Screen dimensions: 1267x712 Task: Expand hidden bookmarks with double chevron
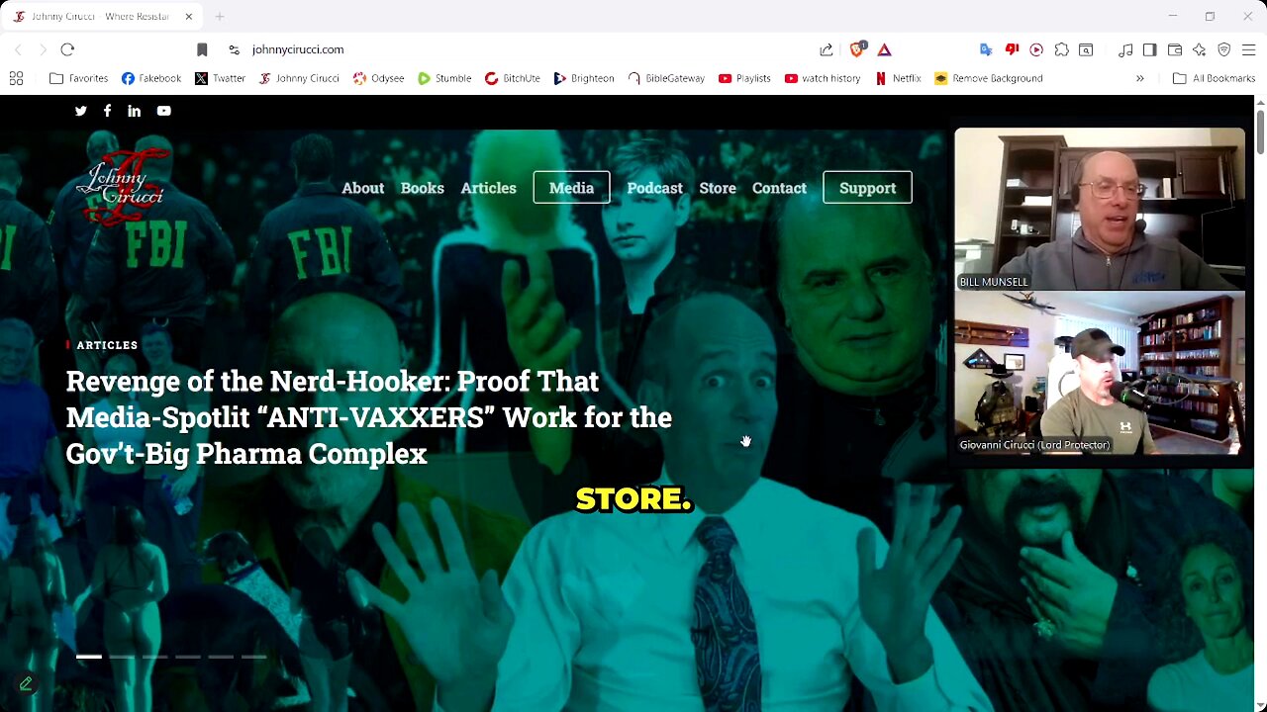click(x=1139, y=78)
